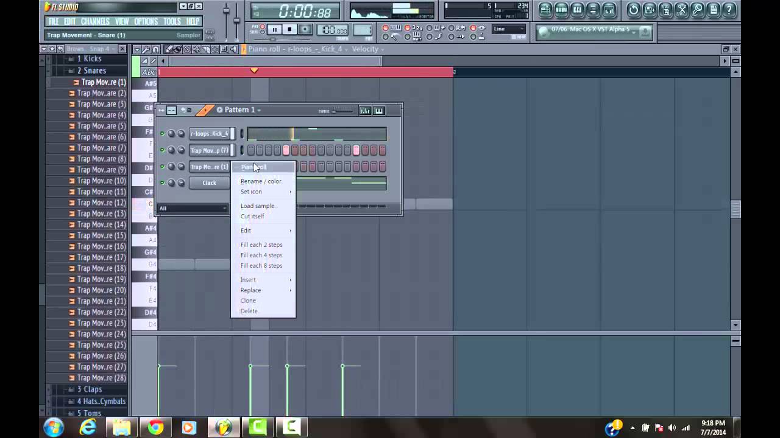This screenshot has height=438, width=780.
Task: Toggle the piano roll magnet snap icon
Action: [x=155, y=49]
